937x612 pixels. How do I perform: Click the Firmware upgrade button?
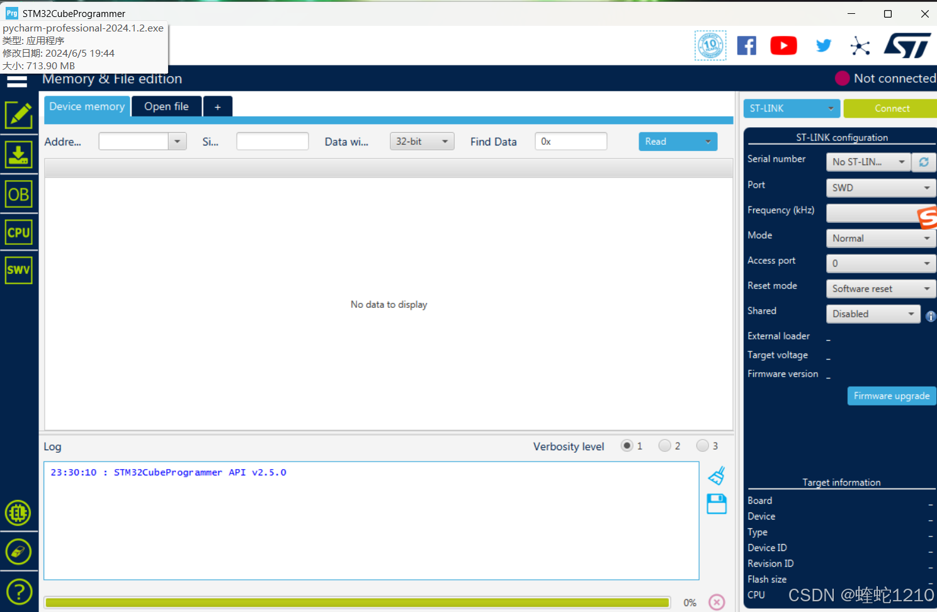click(892, 395)
